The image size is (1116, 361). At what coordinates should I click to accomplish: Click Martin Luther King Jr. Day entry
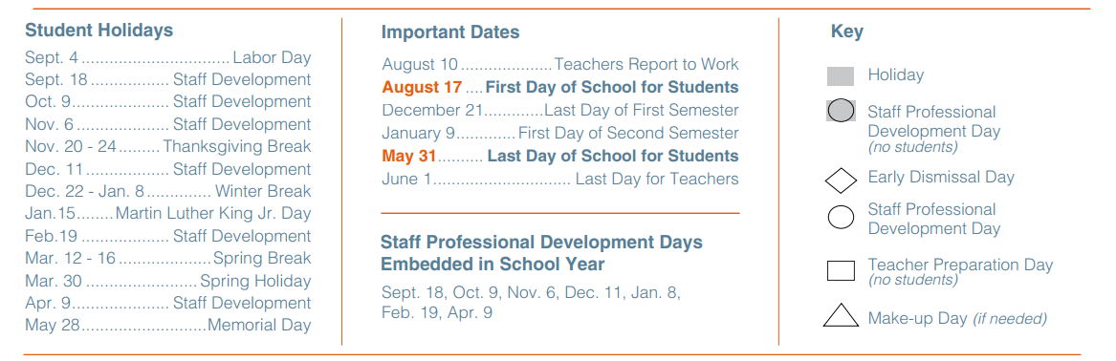click(x=168, y=213)
